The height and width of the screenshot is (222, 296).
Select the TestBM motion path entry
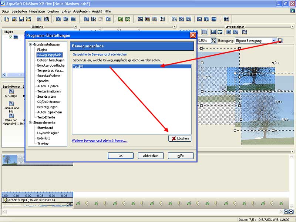coord(131,67)
